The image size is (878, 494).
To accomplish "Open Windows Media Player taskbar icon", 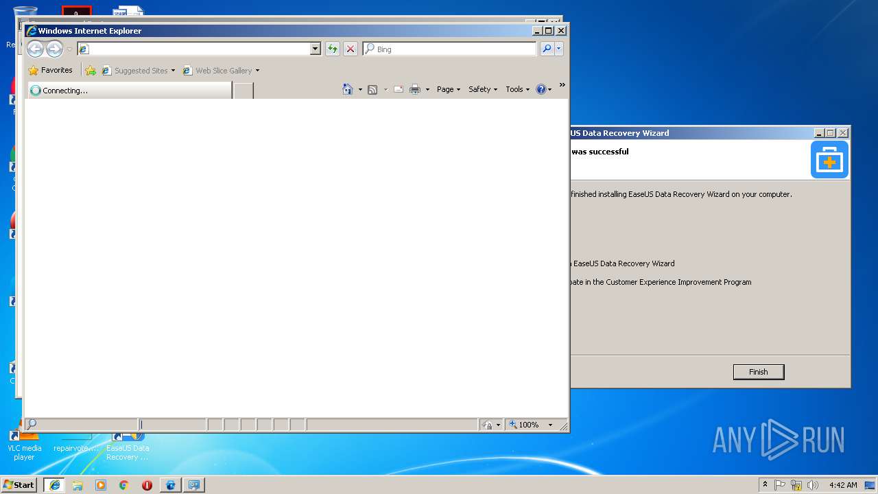I will tap(101, 484).
